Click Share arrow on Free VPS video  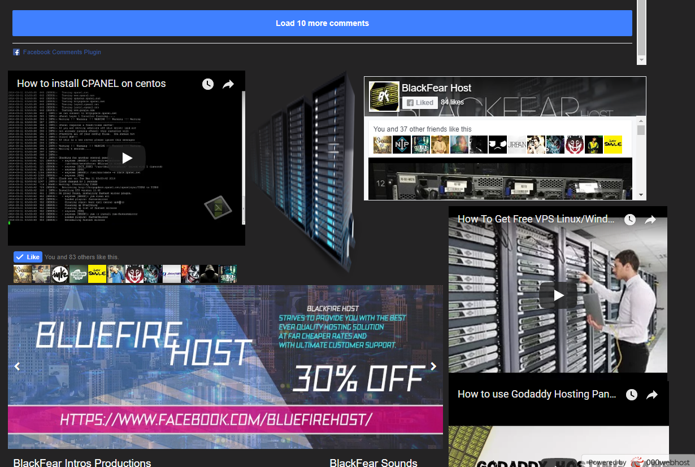[650, 220]
